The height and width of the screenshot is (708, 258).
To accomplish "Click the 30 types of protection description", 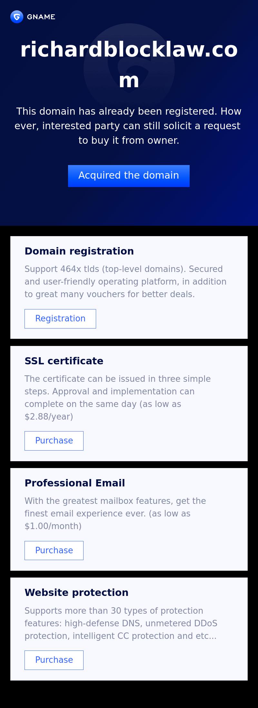I will pos(121,623).
